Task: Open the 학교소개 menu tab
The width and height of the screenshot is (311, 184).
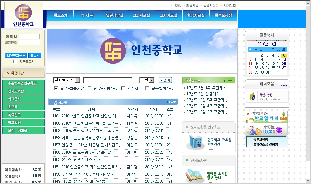Action: (60, 15)
